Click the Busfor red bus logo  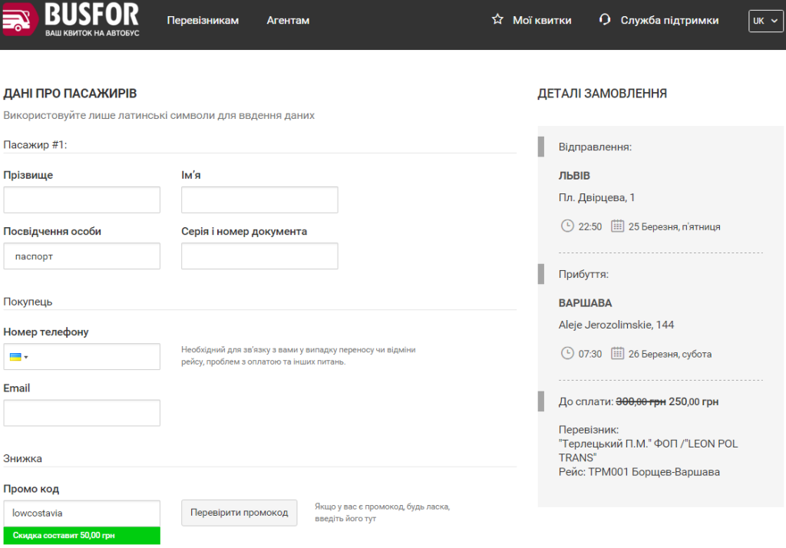[19, 19]
